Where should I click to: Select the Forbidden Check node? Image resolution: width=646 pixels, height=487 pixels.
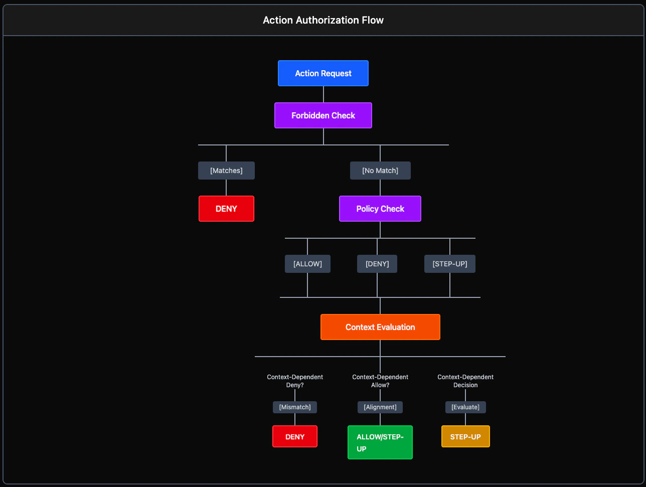(x=323, y=115)
